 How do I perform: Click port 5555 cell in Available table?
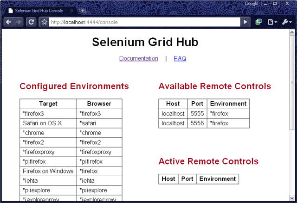coord(197,114)
